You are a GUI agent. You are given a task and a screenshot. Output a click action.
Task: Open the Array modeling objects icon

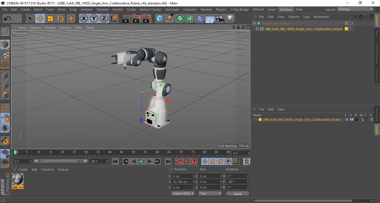click(x=190, y=19)
